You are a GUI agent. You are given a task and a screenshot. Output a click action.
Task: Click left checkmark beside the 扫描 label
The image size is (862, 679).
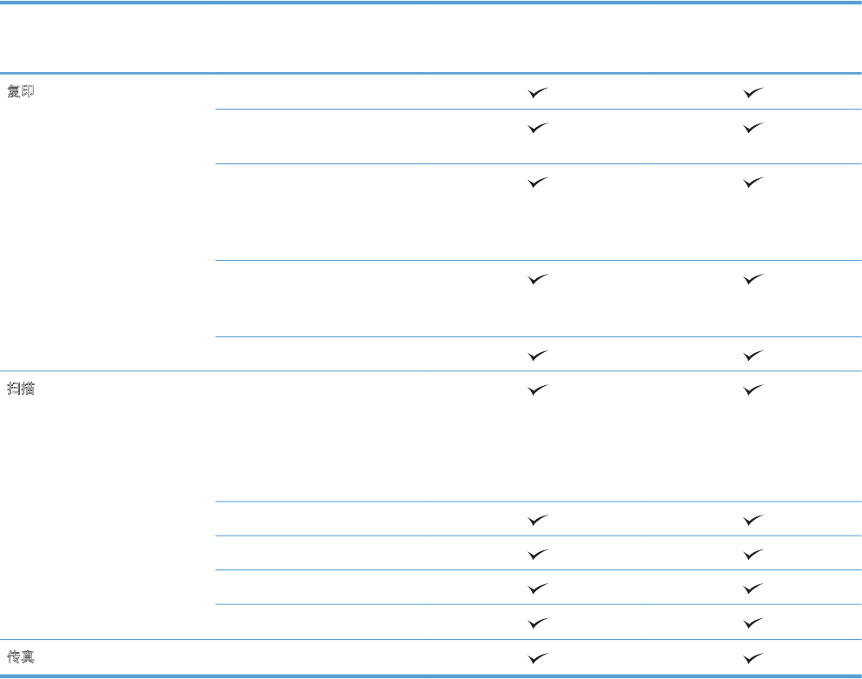538,390
